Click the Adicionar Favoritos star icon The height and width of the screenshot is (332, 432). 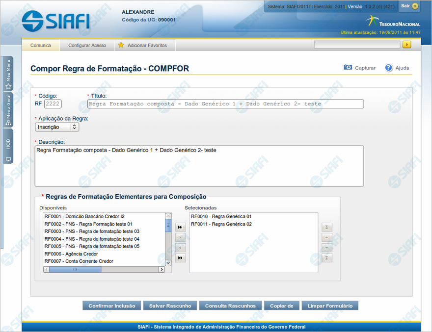[121, 45]
